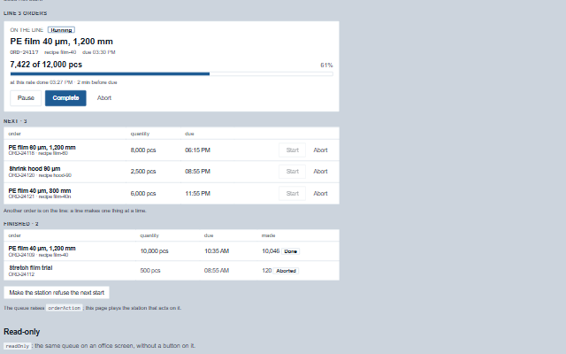Click the order progress bar
Image resolution: width=566 pixels, height=354 pixels.
pyautogui.click(x=172, y=73)
